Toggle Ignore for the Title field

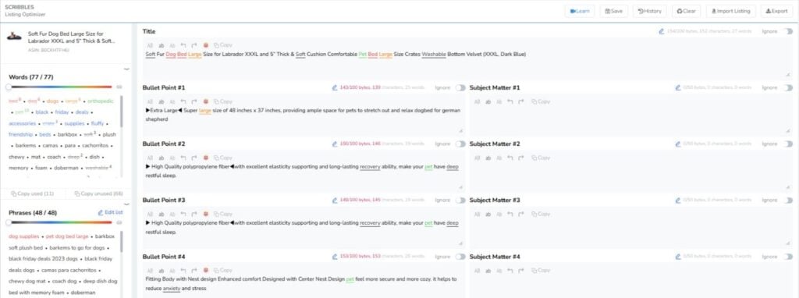pos(788,31)
